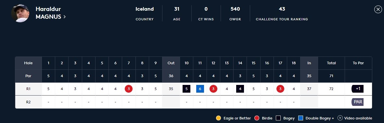Click the Challenge Tour Ranking stat
The width and height of the screenshot is (384, 123).
[x=282, y=13]
